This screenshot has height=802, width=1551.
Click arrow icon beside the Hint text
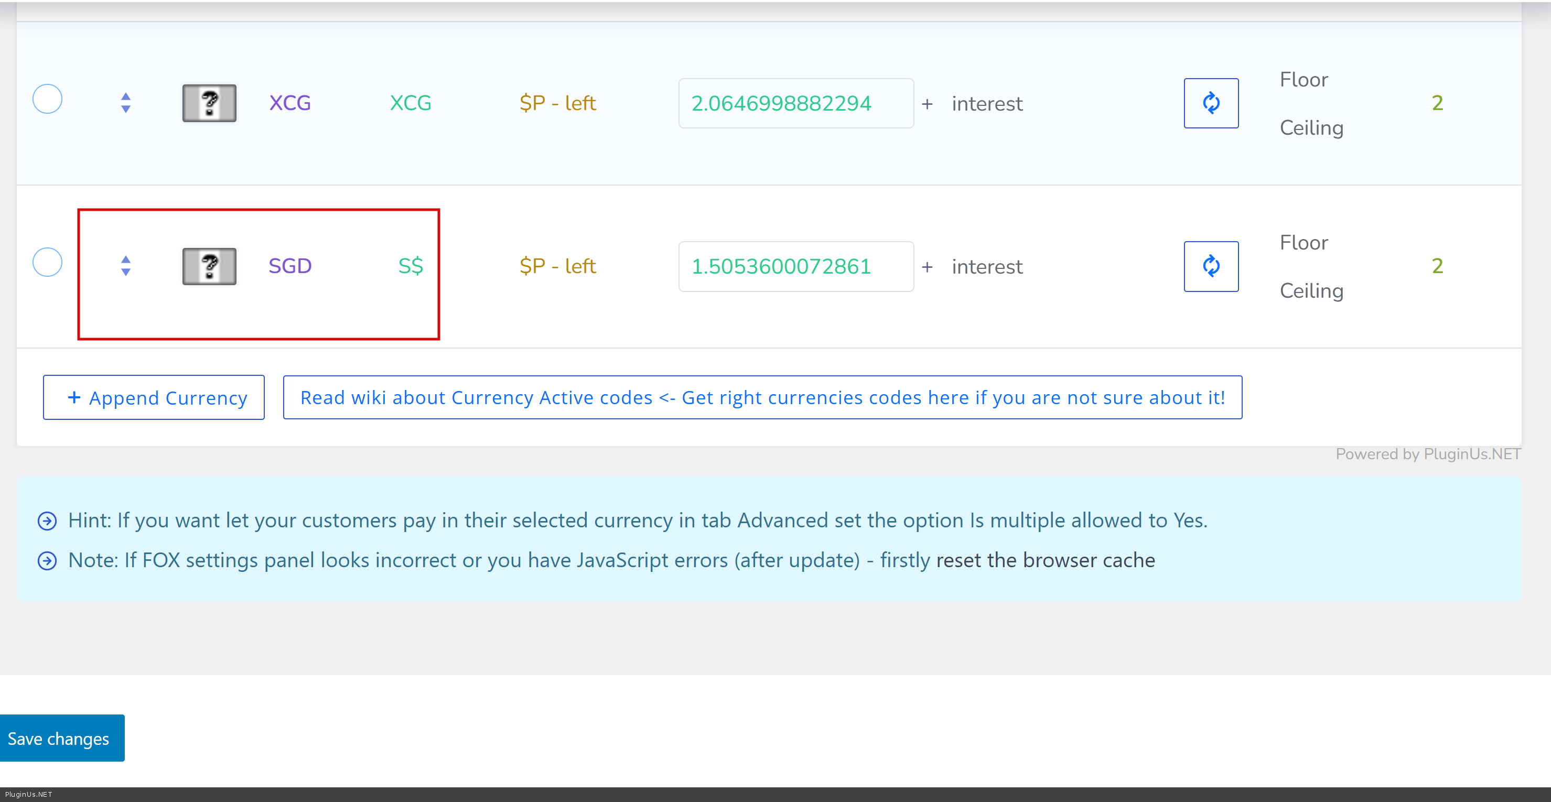coord(47,521)
